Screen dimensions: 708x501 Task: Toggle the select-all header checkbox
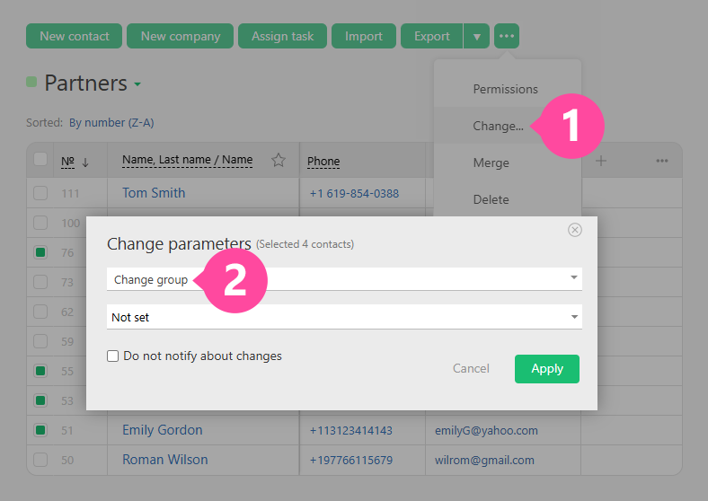click(x=40, y=160)
